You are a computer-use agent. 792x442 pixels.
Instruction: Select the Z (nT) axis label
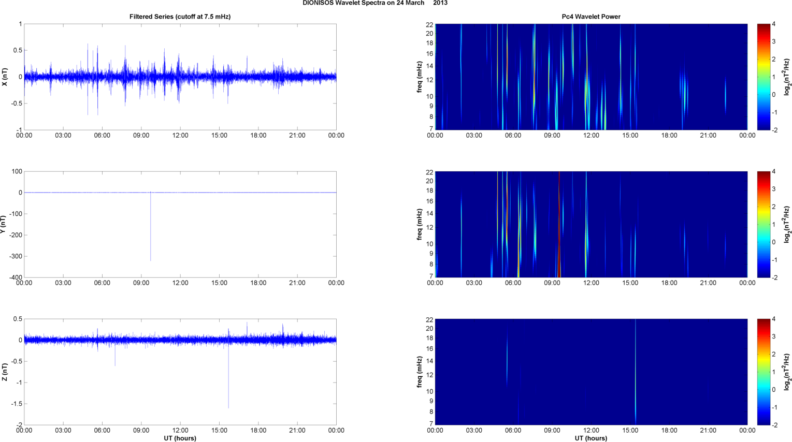pos(5,372)
